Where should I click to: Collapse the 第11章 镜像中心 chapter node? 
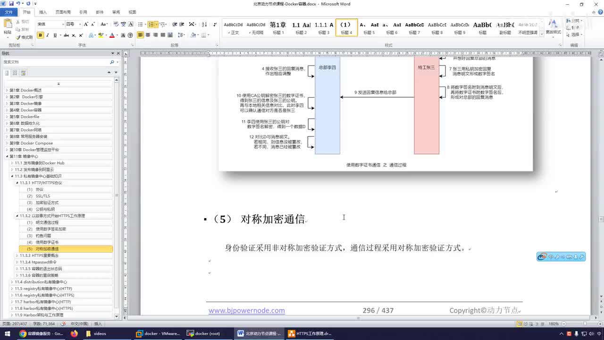[7, 156]
